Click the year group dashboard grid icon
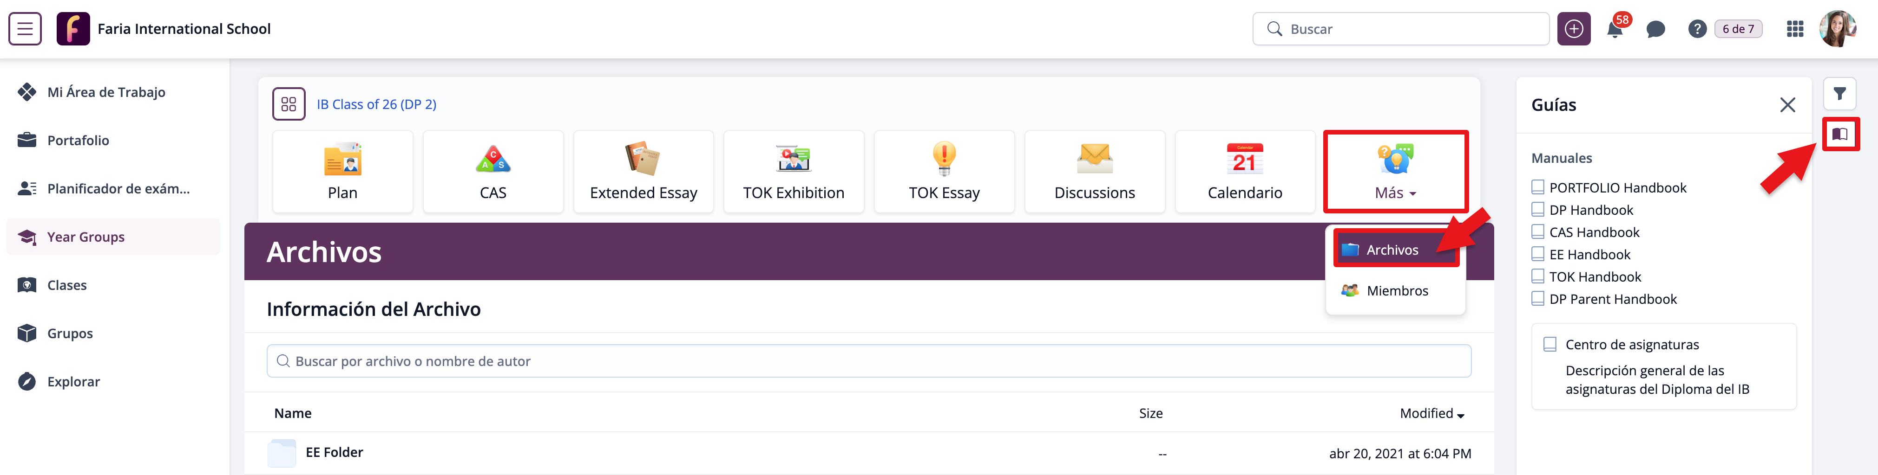This screenshot has width=1878, height=475. 289,104
